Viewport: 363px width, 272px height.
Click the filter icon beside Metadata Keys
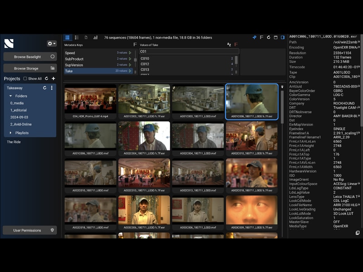[135, 44]
